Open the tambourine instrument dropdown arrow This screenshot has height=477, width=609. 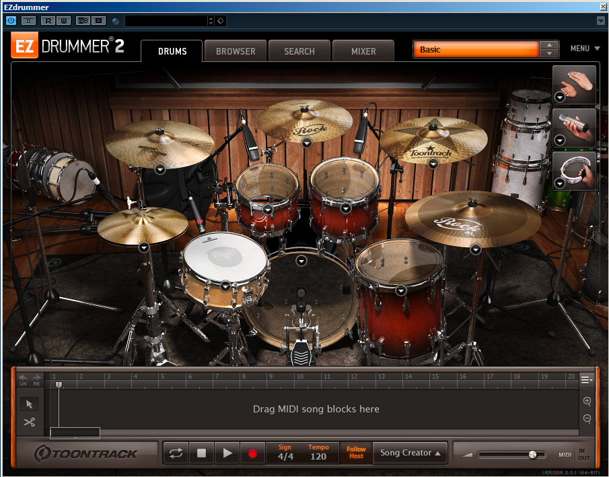(559, 183)
